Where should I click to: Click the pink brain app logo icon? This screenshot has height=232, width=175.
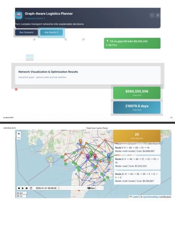coord(19,15)
